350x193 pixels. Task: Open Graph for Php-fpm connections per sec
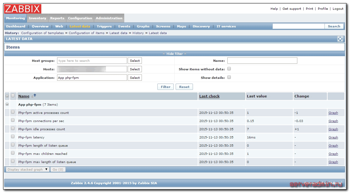tap(333, 121)
